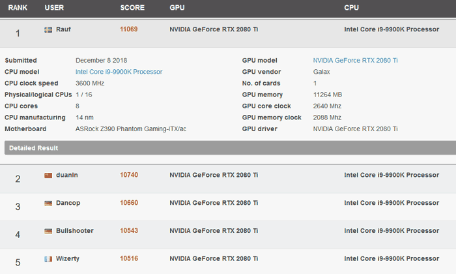The width and height of the screenshot is (456, 274).
Task: Click rank number 5
Action: (18, 263)
